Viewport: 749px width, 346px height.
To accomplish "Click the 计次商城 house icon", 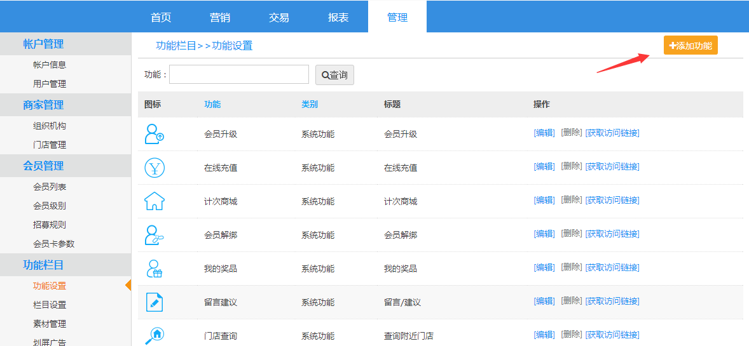I will pos(155,201).
